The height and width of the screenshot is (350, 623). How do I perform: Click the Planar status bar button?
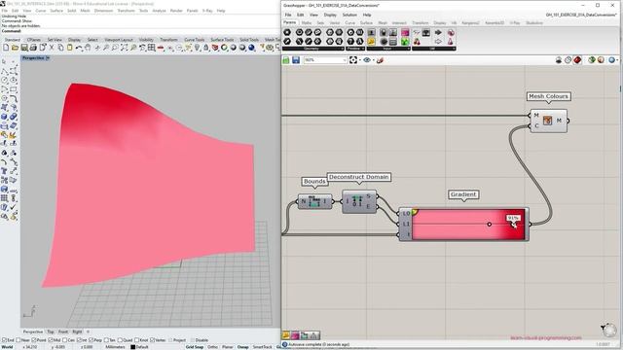click(227, 347)
